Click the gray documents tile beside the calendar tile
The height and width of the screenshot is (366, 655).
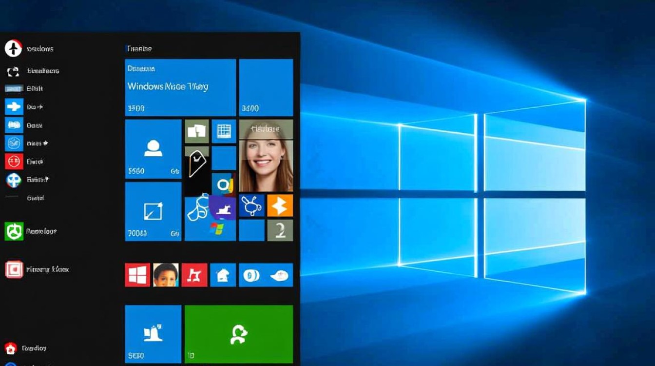tap(196, 131)
